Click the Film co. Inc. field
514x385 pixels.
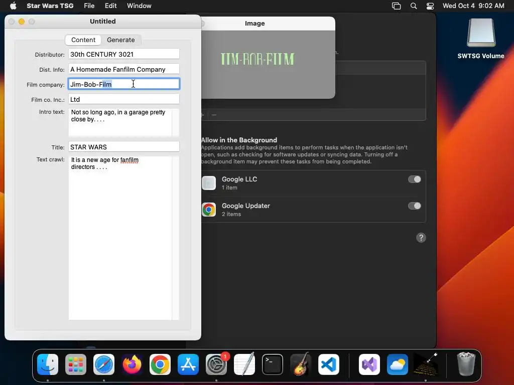pyautogui.click(x=124, y=100)
